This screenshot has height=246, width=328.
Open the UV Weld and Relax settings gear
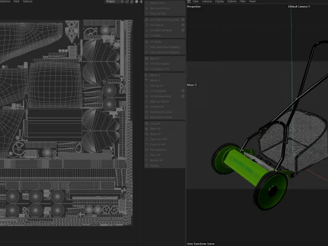tap(182, 30)
